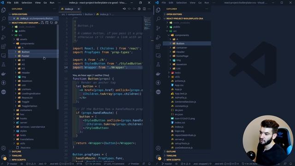Click the editor minimap
Viewport: 295px width, 166px height.
pyautogui.click(x=147, y=24)
